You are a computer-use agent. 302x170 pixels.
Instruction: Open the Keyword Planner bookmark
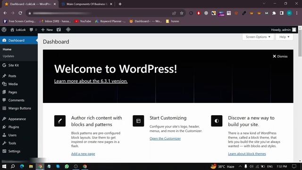110,21
